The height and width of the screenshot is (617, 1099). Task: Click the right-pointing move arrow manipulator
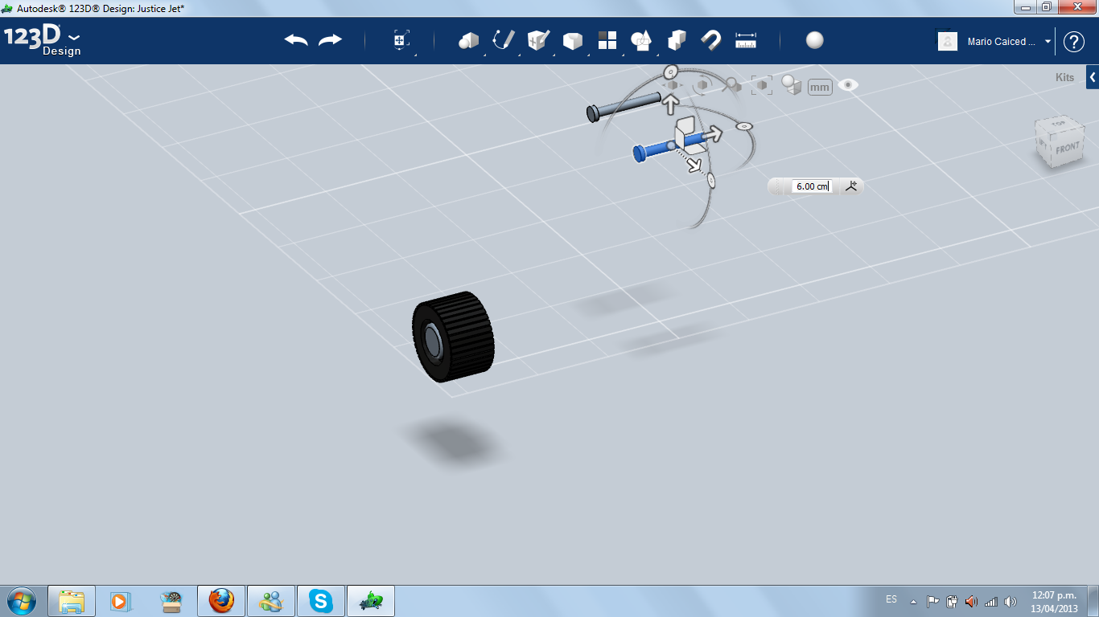(x=712, y=133)
